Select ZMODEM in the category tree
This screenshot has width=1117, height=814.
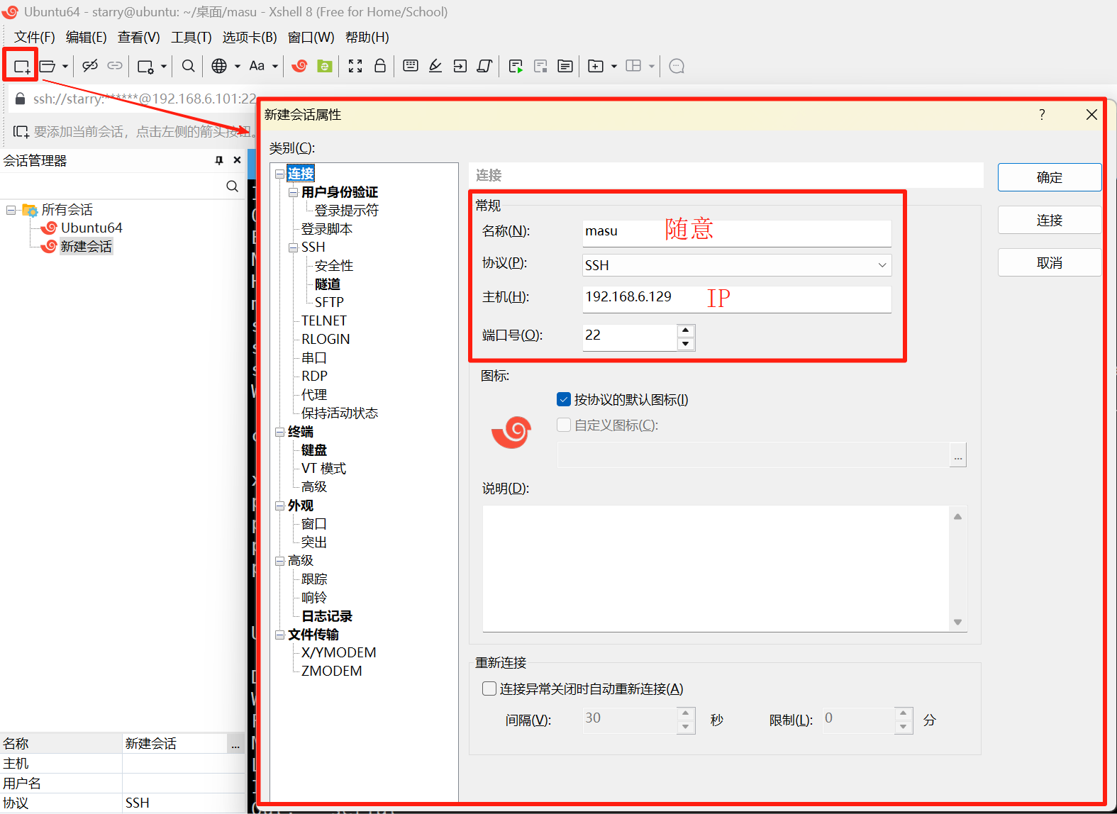331,671
